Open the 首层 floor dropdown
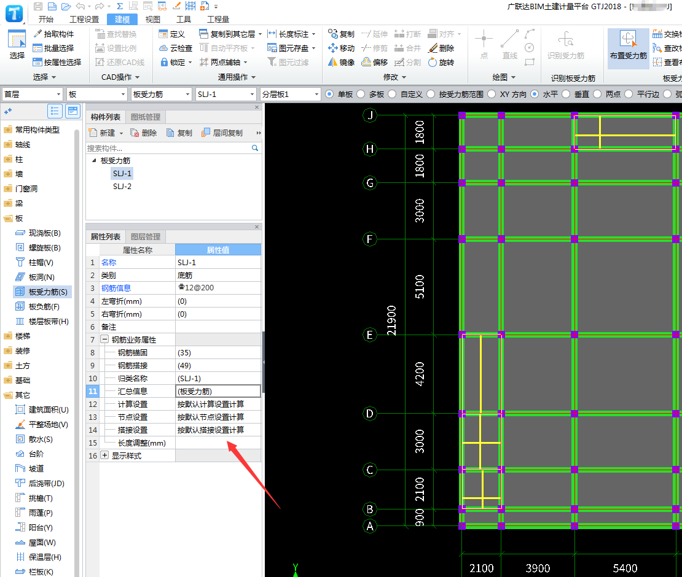The width and height of the screenshot is (682, 577). 32,95
